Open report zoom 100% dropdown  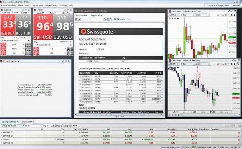point(129,19)
